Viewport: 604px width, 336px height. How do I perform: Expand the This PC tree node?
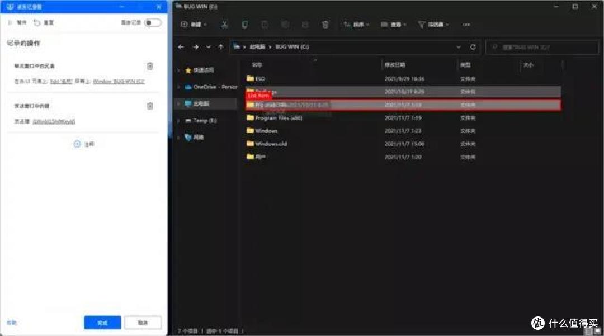178,103
